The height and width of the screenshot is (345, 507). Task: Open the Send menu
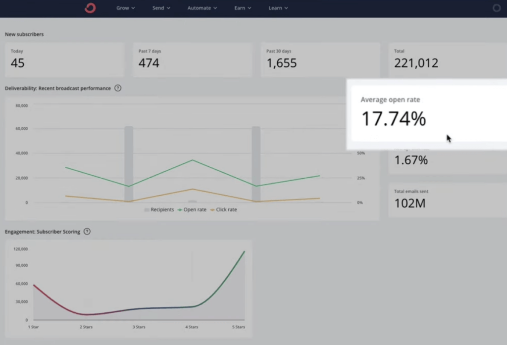click(x=161, y=8)
